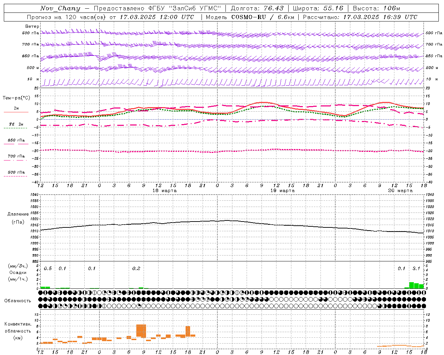The height and width of the screenshot is (355, 444).
Task: Click the 'Осадки' precipitation label
Action: point(18,273)
